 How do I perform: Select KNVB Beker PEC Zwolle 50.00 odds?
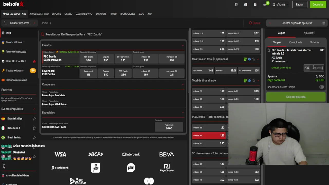[169, 127]
